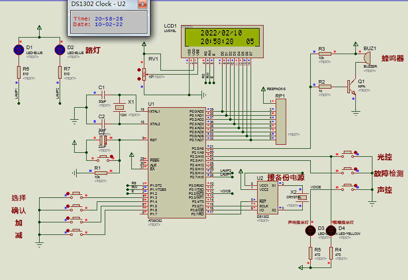
Task: Select resistor R4 (470)
Action: [x=331, y=253]
